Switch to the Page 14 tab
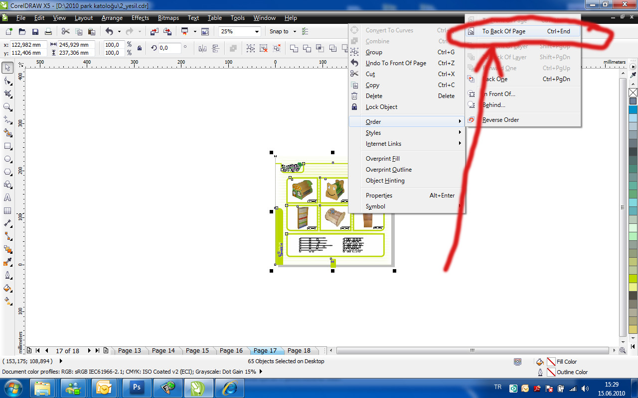Screen dimensions: 638x398 pyautogui.click(x=163, y=351)
